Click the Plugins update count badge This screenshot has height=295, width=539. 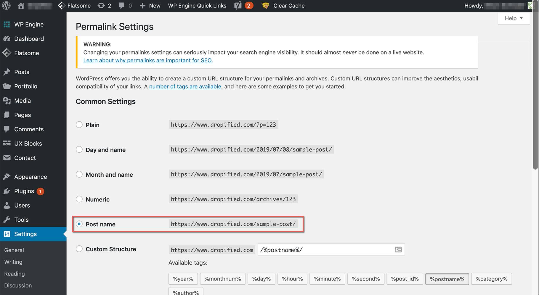click(40, 191)
